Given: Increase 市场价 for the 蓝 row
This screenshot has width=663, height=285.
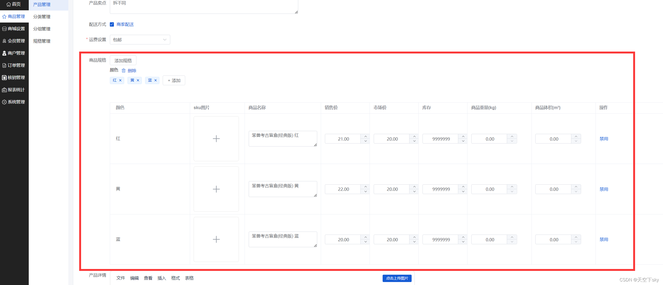Looking at the screenshot, I should tap(414, 237).
